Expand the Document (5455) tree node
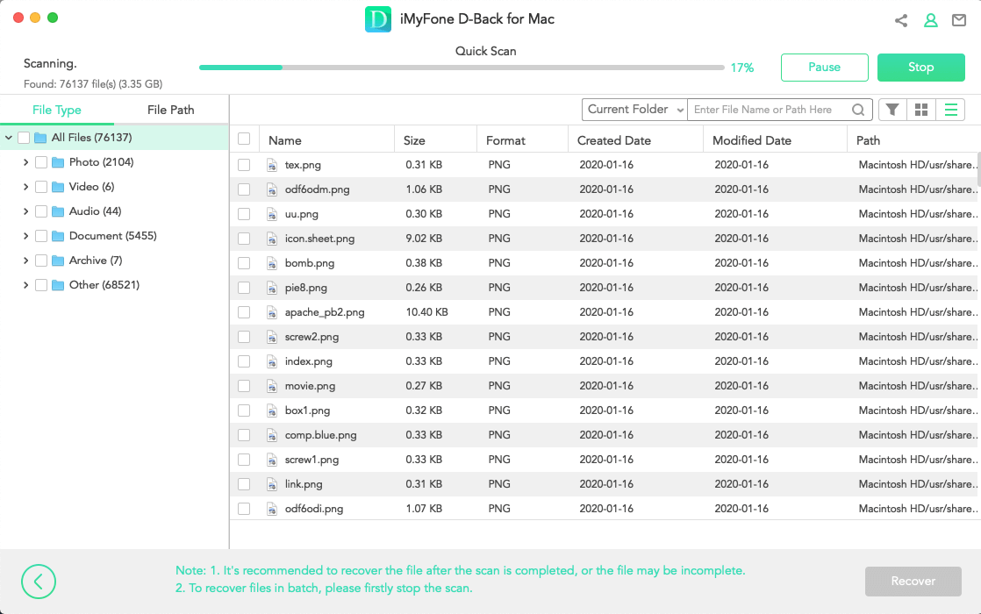 click(25, 236)
